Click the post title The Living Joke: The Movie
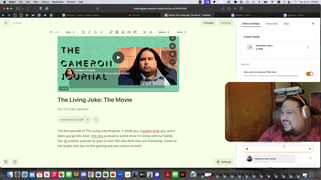321x180 pixels. (x=95, y=100)
